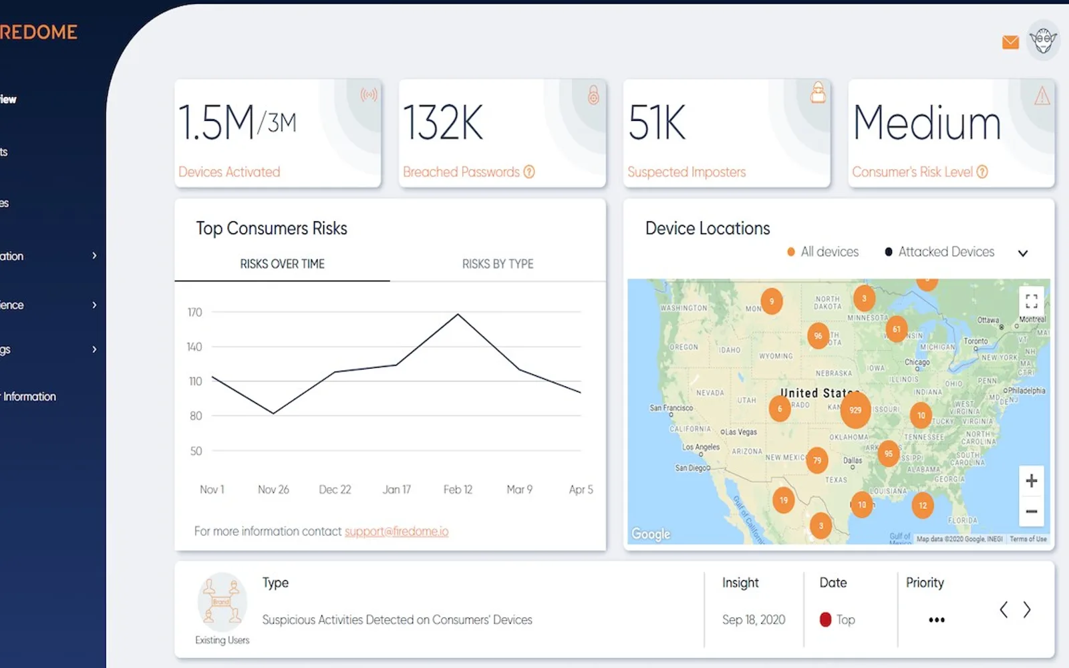Click Suspicious Activities Detected on Consumers' Devices
This screenshot has width=1069, height=668.
[397, 620]
